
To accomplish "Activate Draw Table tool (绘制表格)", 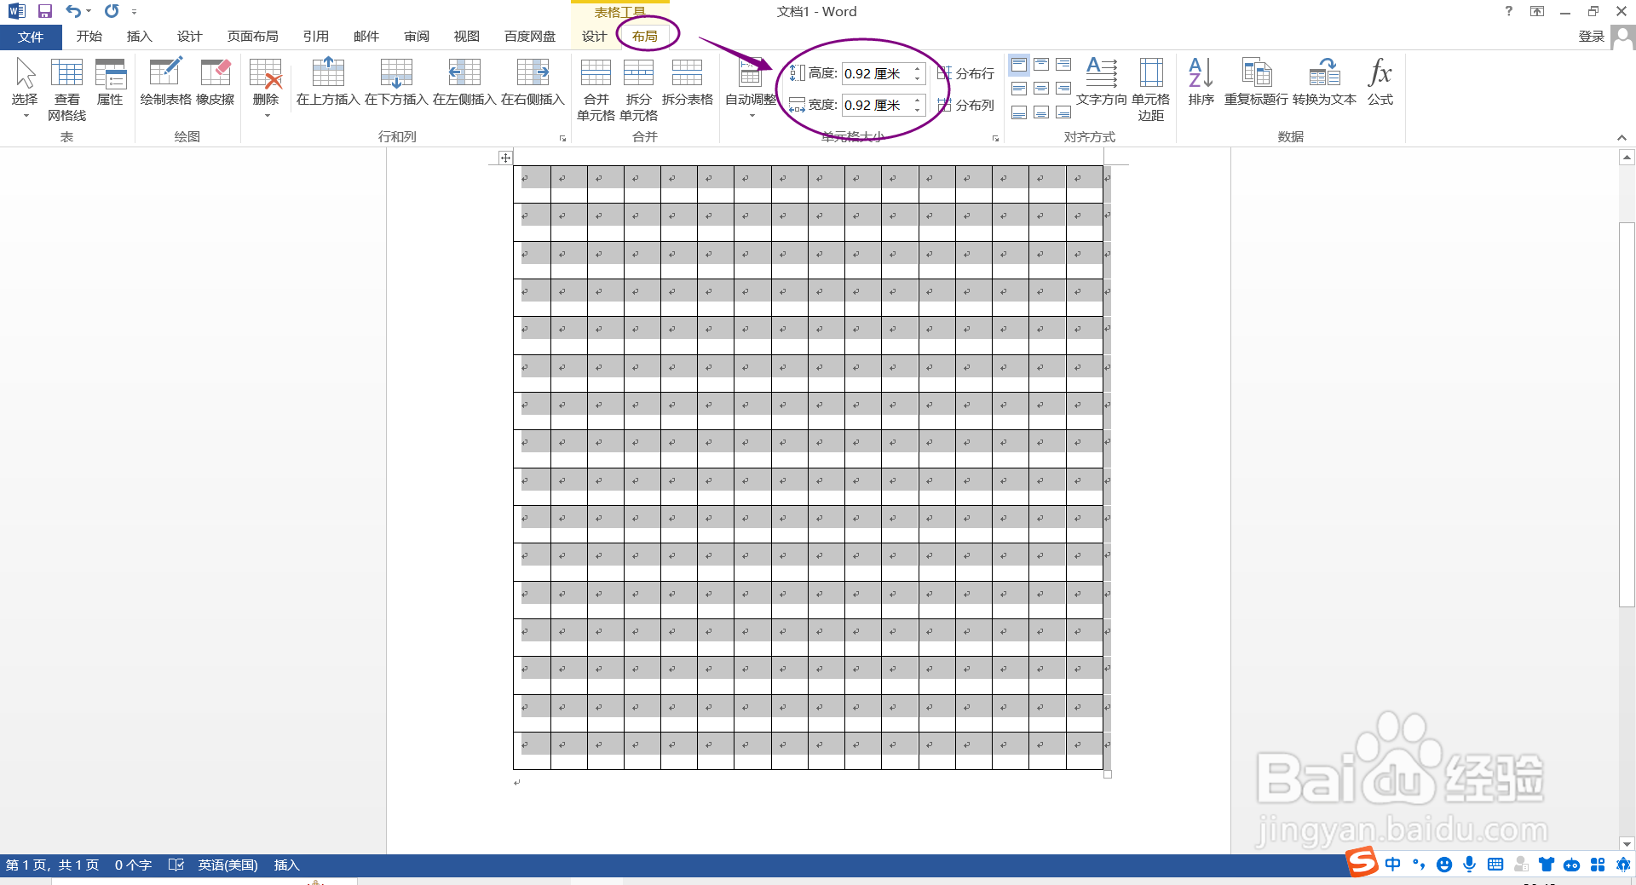I will [x=166, y=83].
